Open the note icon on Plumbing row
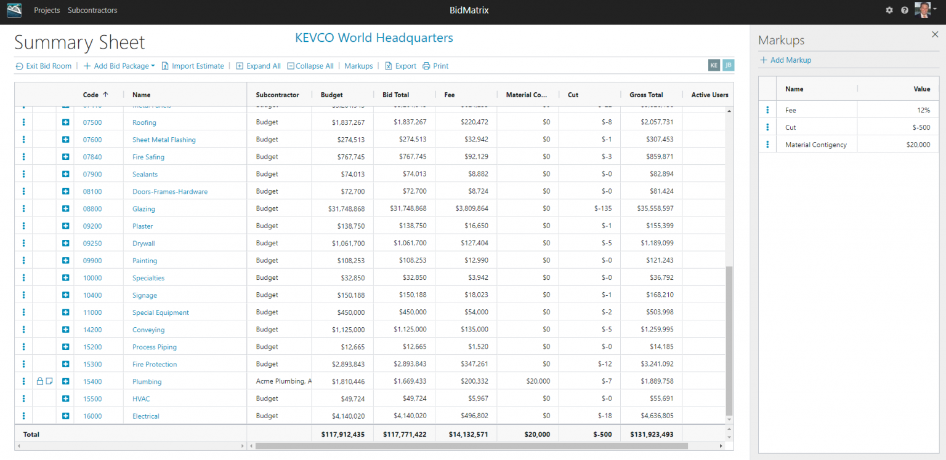The image size is (946, 460). pos(49,381)
